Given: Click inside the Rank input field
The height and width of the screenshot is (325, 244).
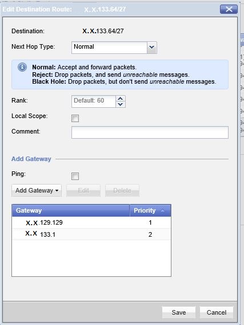Looking at the screenshot, I should pyautogui.click(x=94, y=101).
